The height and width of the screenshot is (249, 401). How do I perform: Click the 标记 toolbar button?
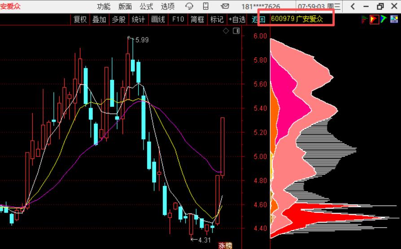[217, 19]
